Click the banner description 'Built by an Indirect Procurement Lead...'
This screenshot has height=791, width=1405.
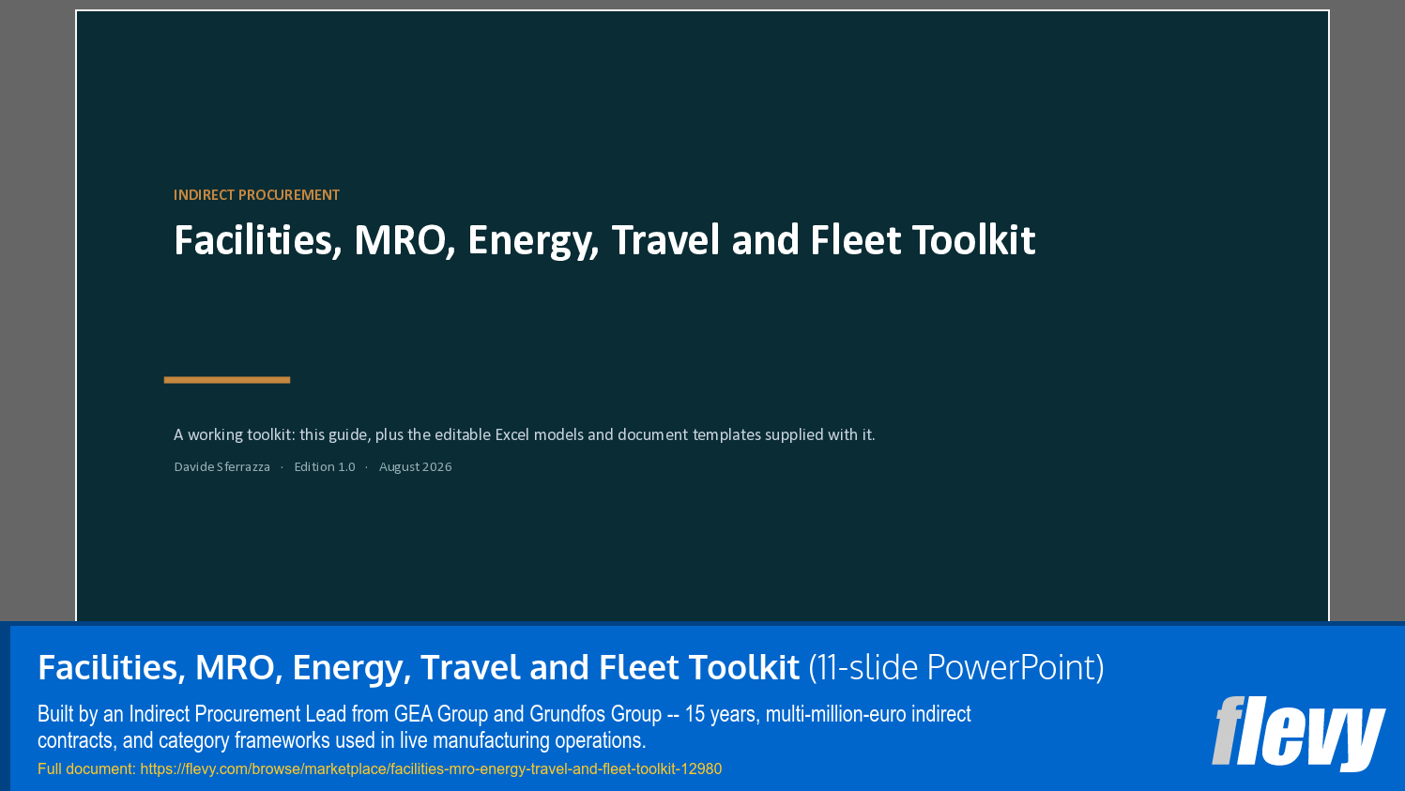(504, 727)
